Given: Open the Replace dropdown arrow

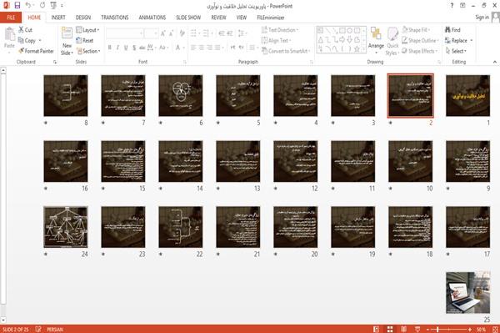Looking at the screenshot, I should coord(472,41).
